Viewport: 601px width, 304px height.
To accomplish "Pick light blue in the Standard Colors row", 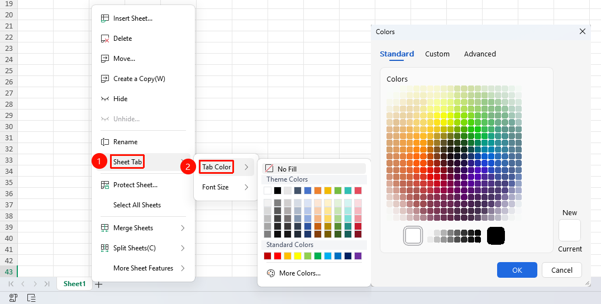I will pyautogui.click(x=328, y=256).
